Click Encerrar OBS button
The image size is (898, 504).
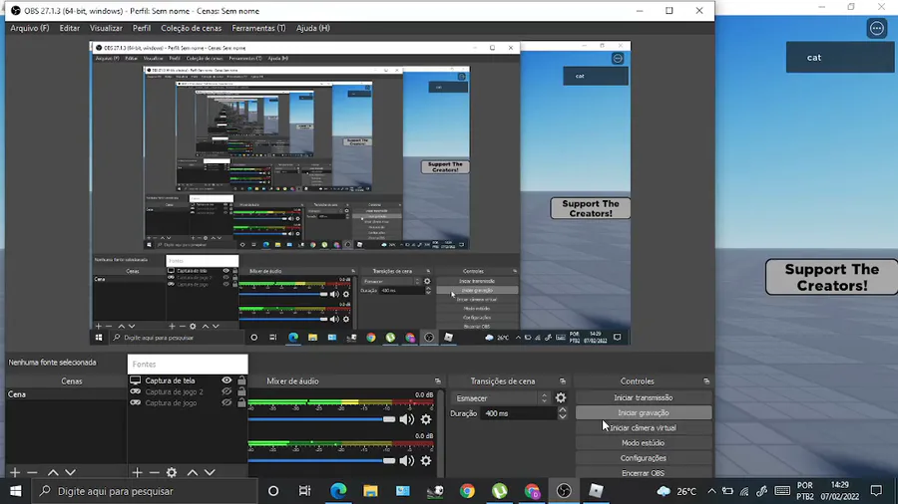(x=644, y=472)
